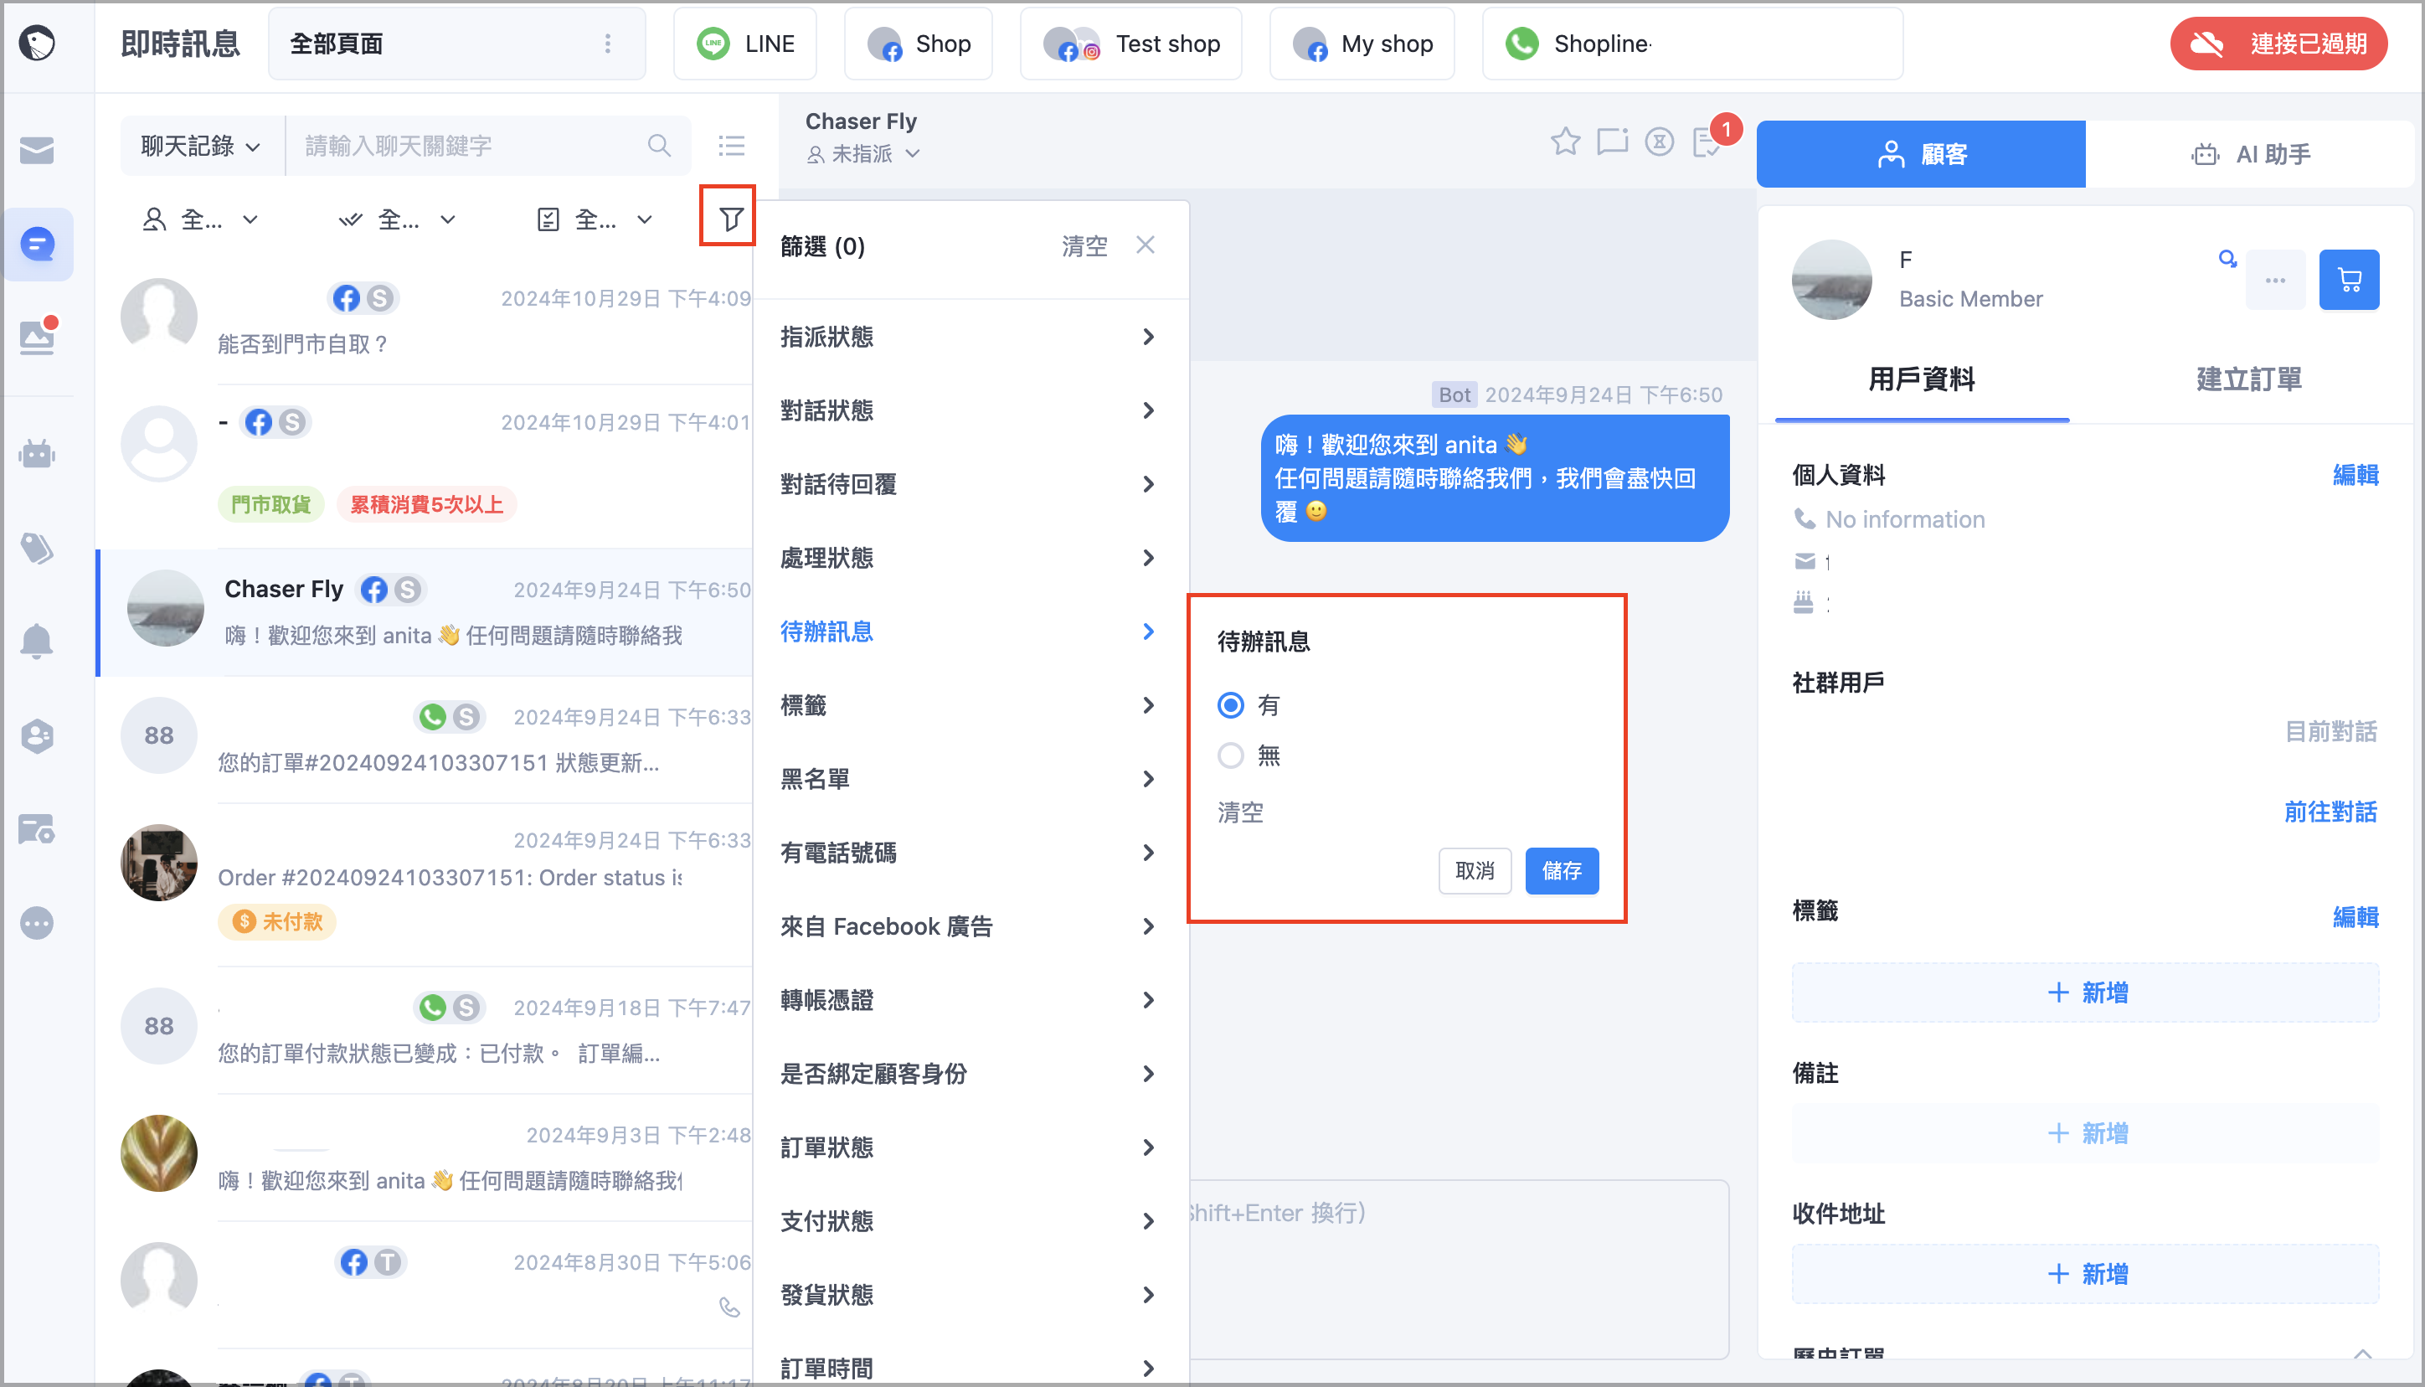Click 清空 in the 待辦訊息 popup
Screen dimensions: 2425x1387
[x=1239, y=812]
